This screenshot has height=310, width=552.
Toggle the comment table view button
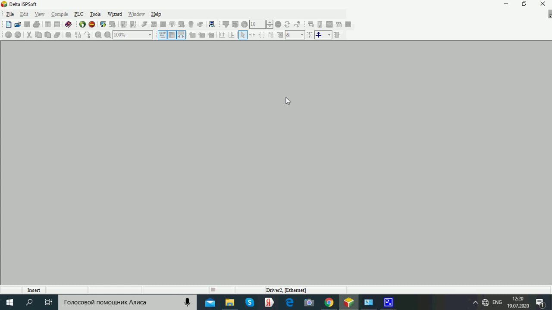tap(172, 35)
